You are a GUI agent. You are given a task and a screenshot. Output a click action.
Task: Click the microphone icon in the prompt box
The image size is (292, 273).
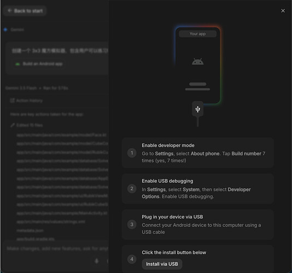(97, 261)
